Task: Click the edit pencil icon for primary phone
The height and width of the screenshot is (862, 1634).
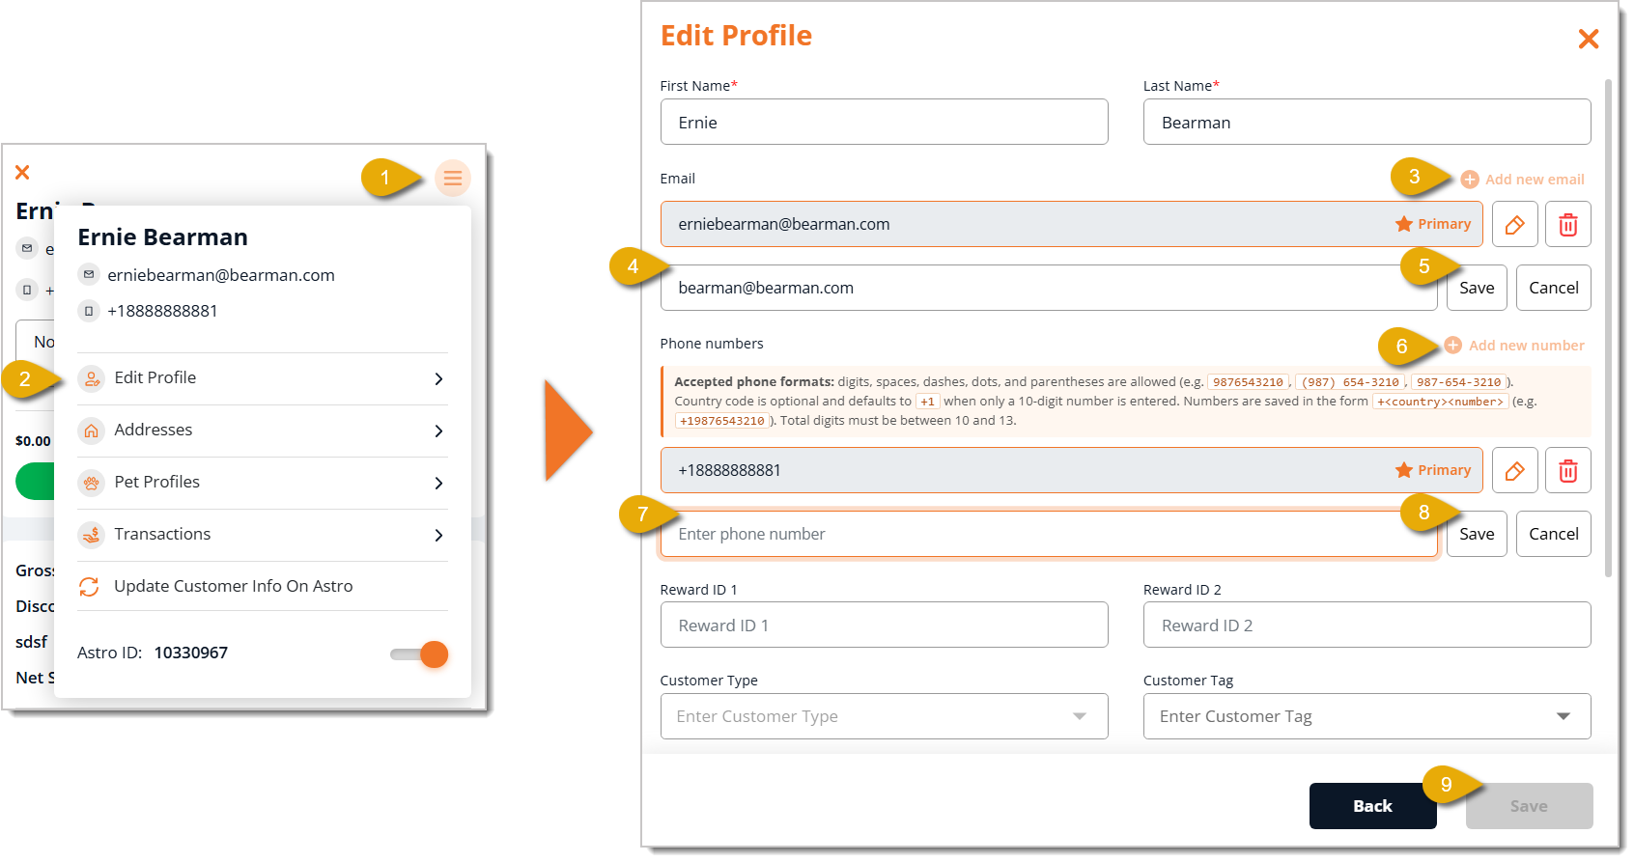Action: pyautogui.click(x=1514, y=471)
